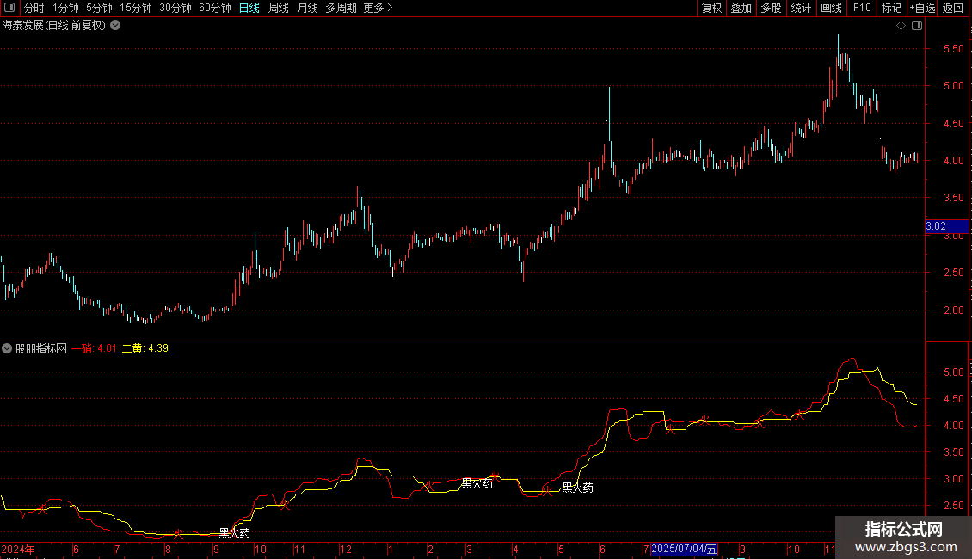Click the 2024年 label on time axis
This screenshot has width=972, height=559.
click(x=18, y=549)
